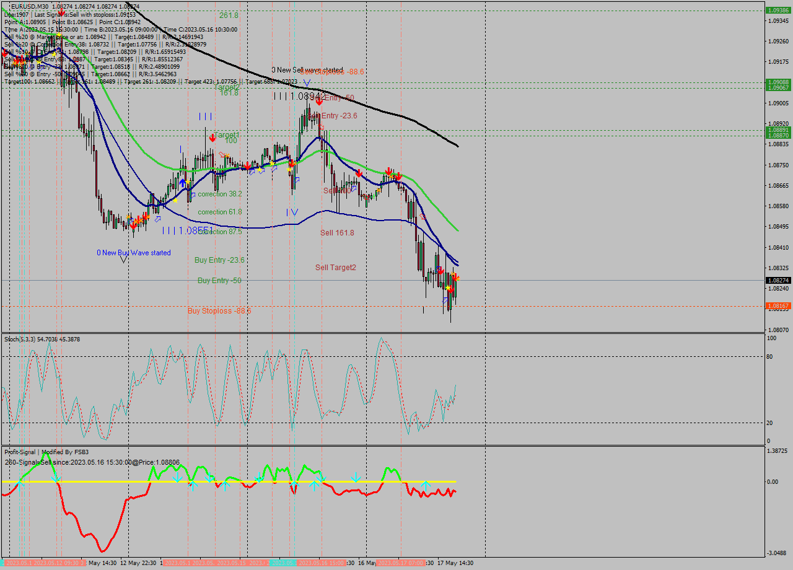This screenshot has width=793, height=570.
Task: Click the 80 level on the Stochastic scale
Action: 771,357
